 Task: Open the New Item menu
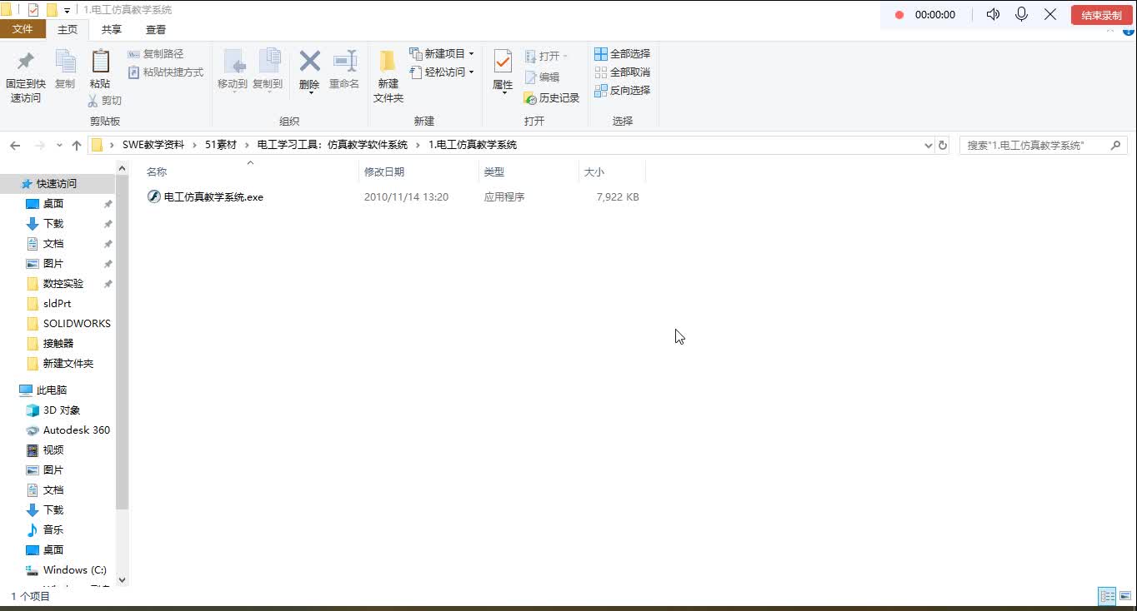coord(441,53)
